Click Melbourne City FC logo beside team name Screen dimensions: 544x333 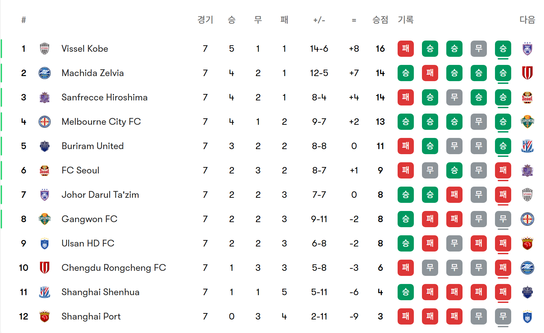coord(45,122)
